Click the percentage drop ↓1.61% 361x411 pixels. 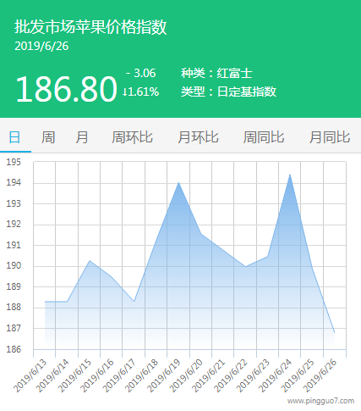click(140, 92)
